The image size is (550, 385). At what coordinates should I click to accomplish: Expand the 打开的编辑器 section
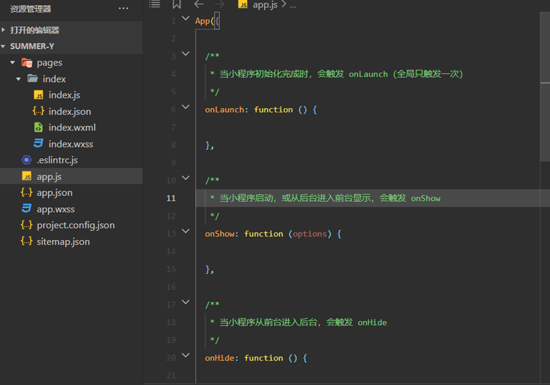pos(4,30)
